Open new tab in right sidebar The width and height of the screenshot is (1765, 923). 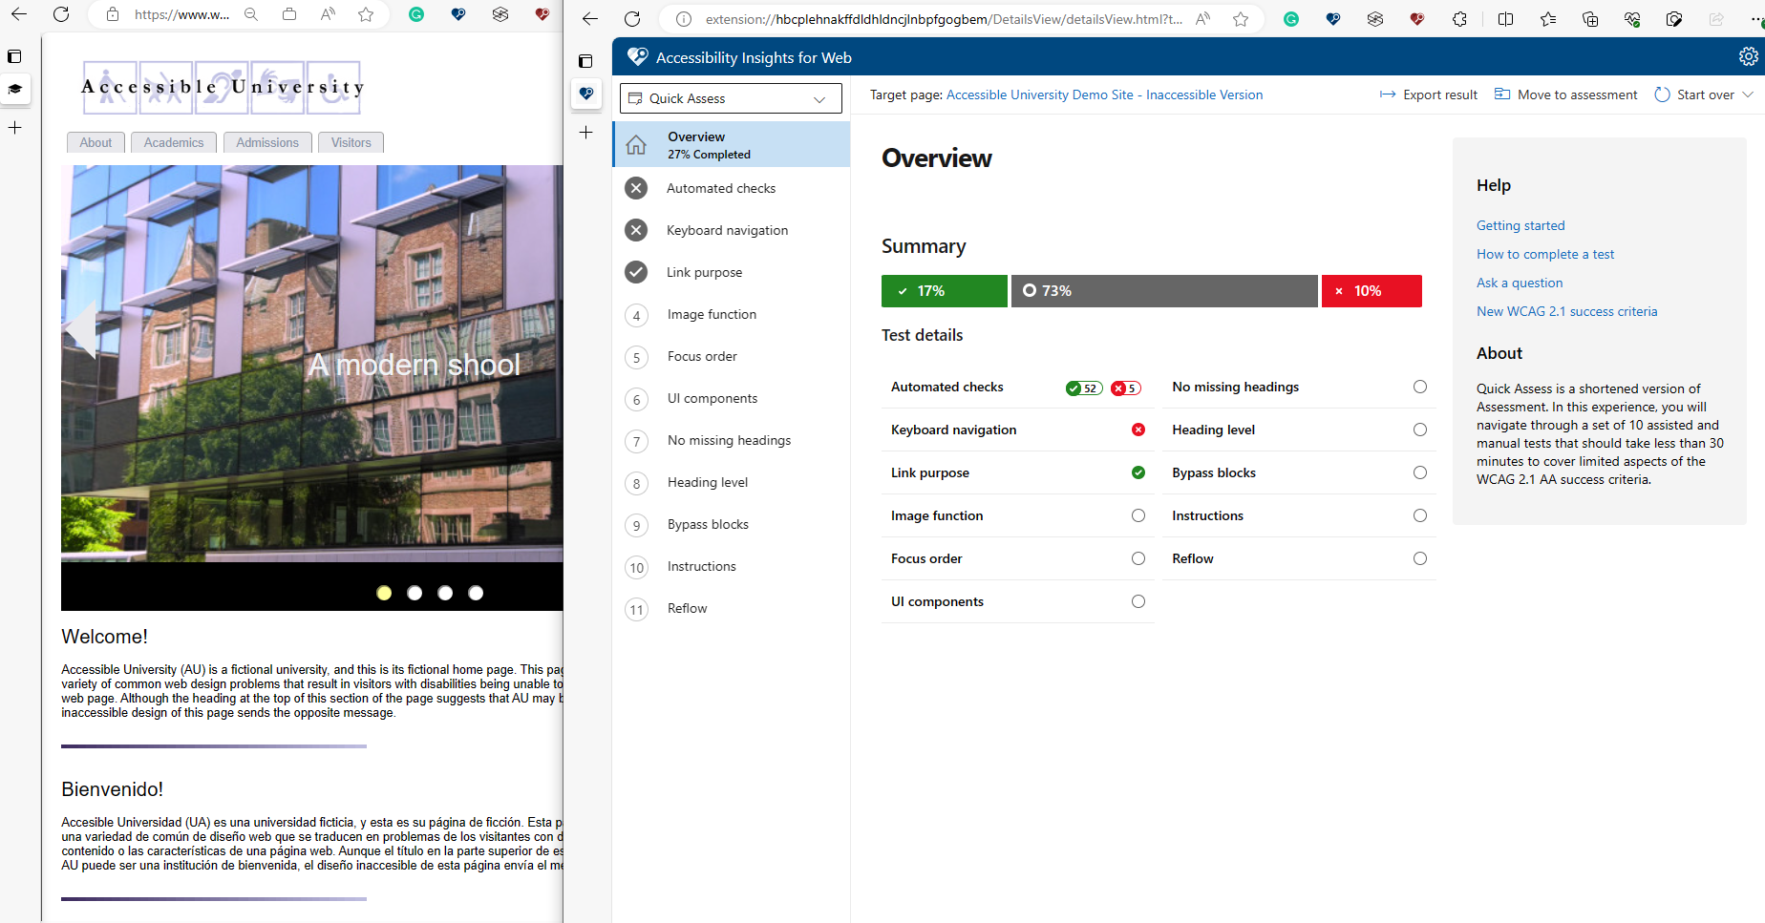pos(586,133)
